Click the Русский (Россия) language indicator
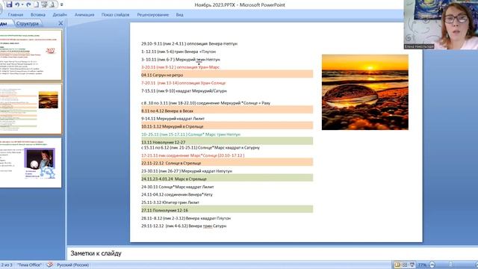This screenshot has width=478, height=269. click(x=73, y=265)
